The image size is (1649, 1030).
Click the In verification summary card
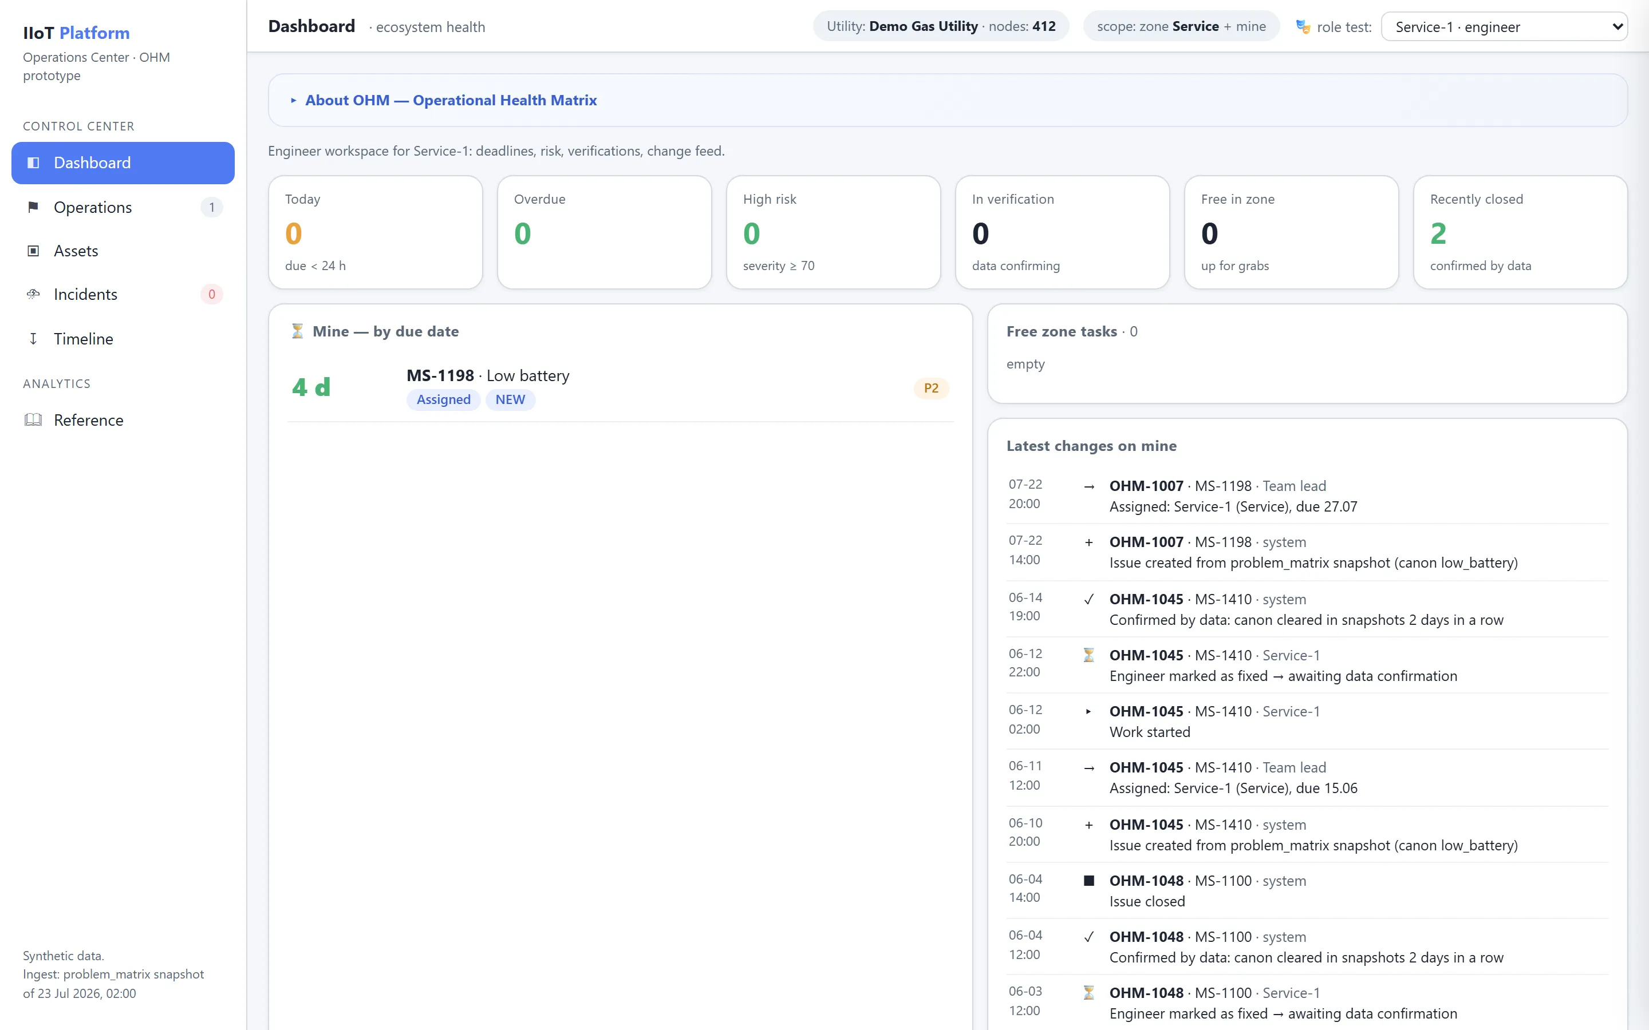[x=1062, y=232]
